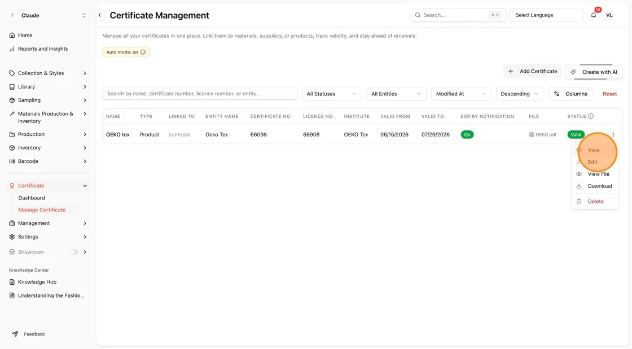Click the Sampling cube icon

12,100
